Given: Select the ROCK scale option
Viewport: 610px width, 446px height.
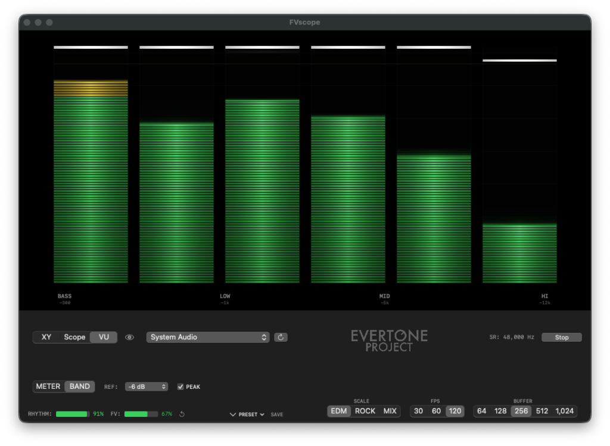Looking at the screenshot, I should coord(365,411).
